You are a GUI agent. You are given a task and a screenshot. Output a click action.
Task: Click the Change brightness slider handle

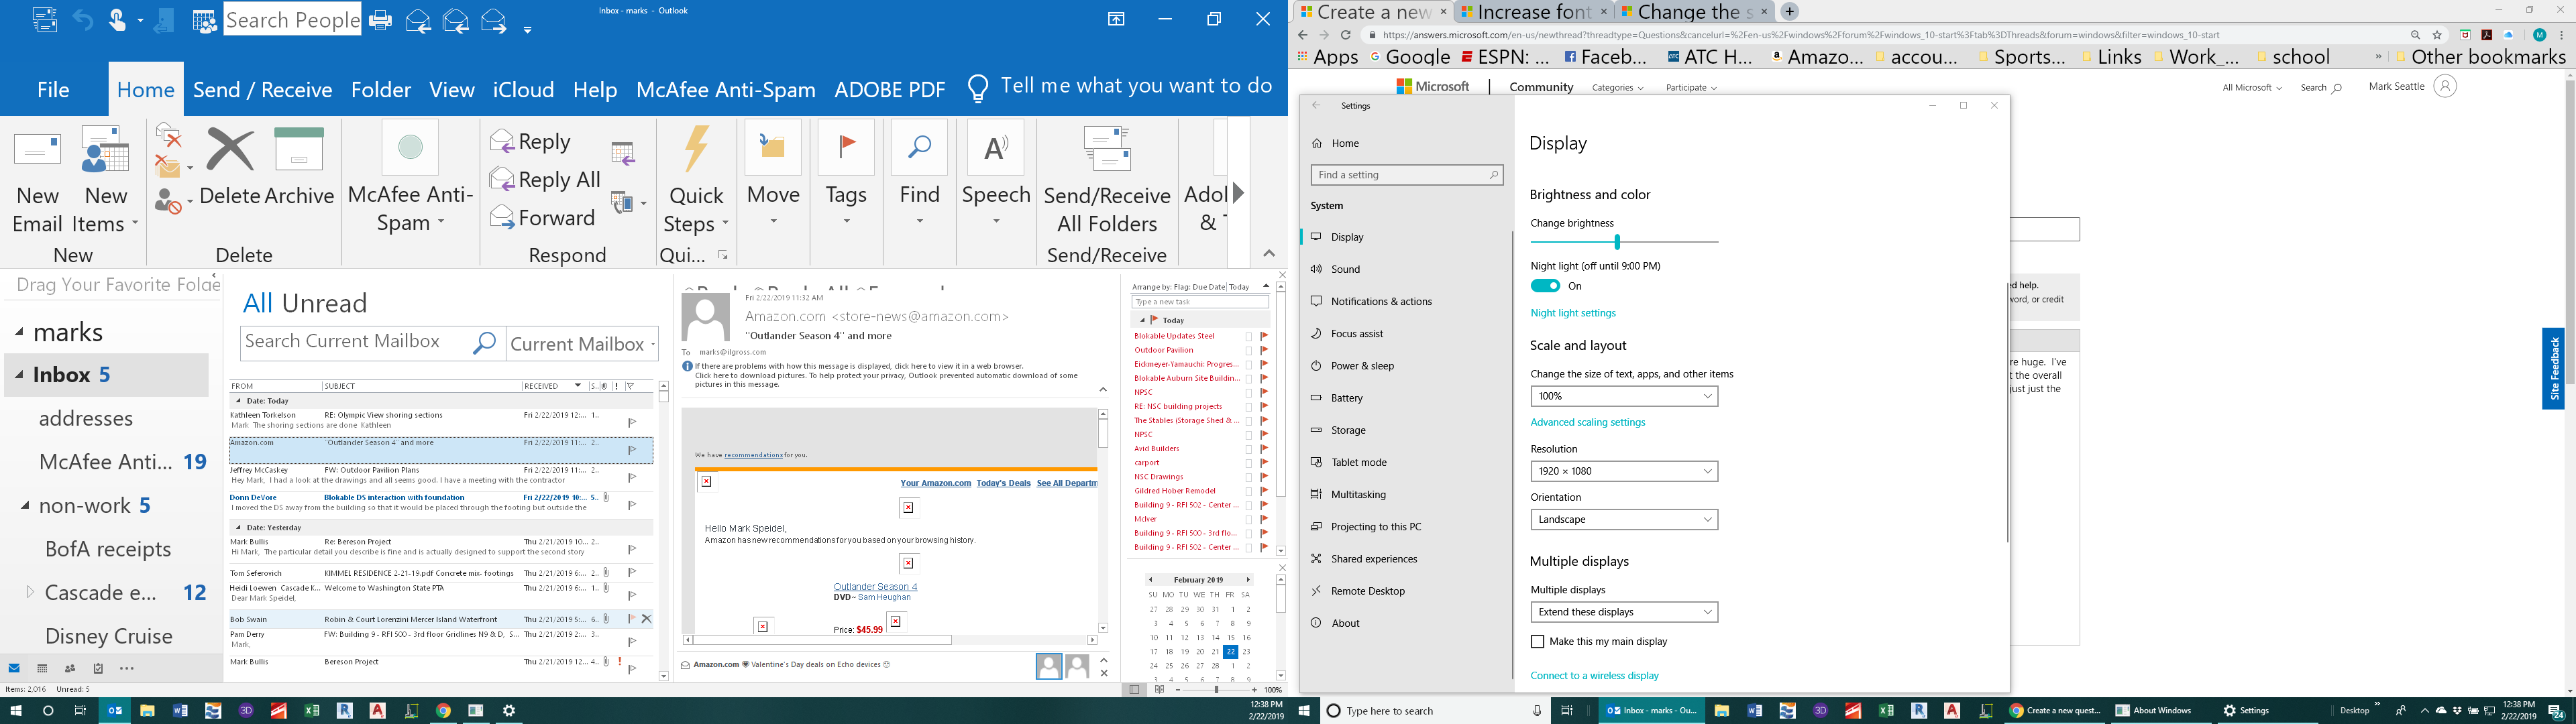point(1617,241)
